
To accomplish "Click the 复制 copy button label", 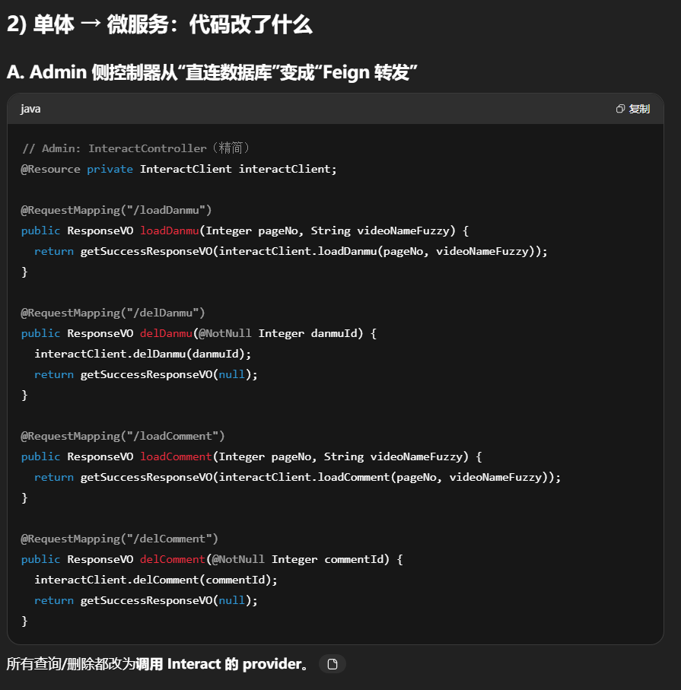I will (639, 109).
